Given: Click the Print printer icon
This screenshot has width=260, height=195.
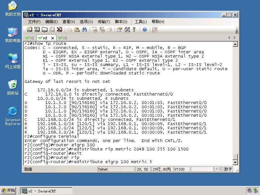Looking at the screenshot, I should (x=110, y=30).
